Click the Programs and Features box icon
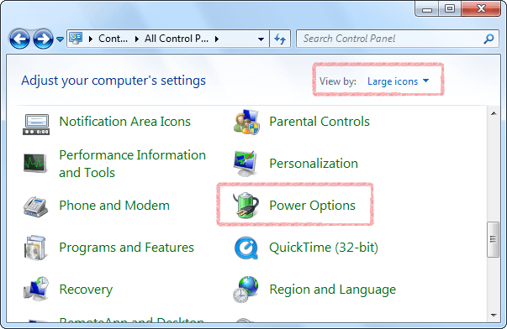The height and width of the screenshot is (329, 507). [x=35, y=248]
